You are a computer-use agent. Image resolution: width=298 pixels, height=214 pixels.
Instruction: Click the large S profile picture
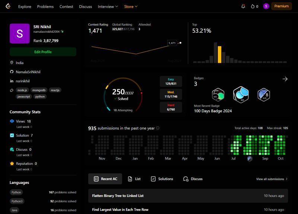[20, 33]
